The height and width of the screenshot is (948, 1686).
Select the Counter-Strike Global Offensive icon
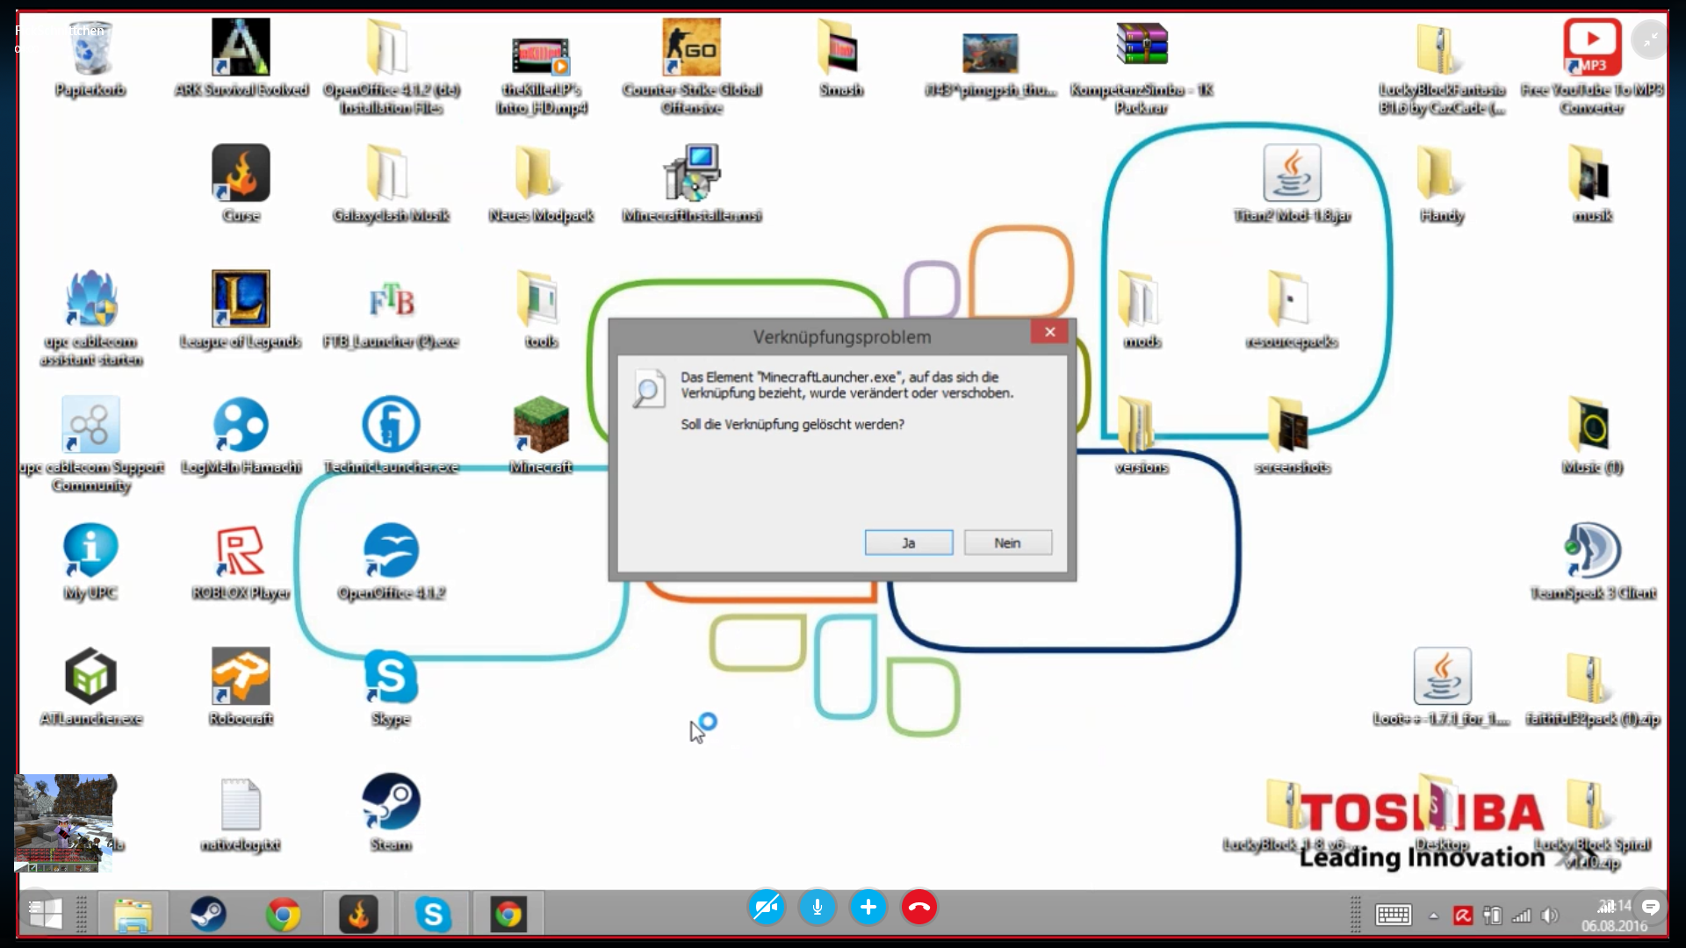pos(692,68)
